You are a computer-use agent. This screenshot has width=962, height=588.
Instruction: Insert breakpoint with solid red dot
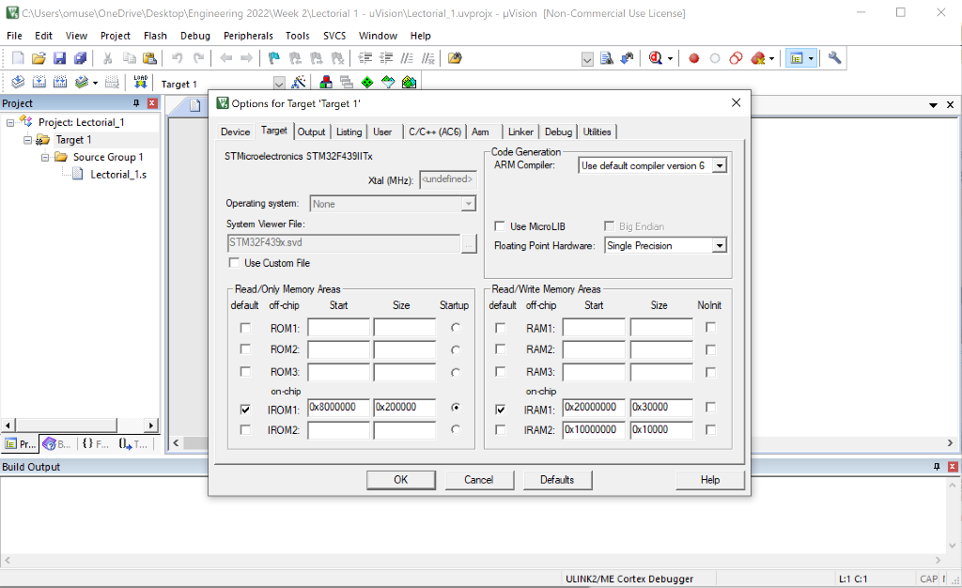pyautogui.click(x=694, y=58)
